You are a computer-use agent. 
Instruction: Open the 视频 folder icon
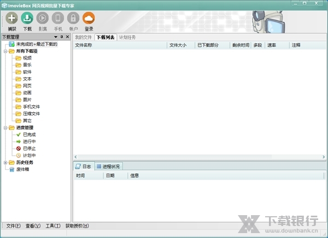point(19,58)
